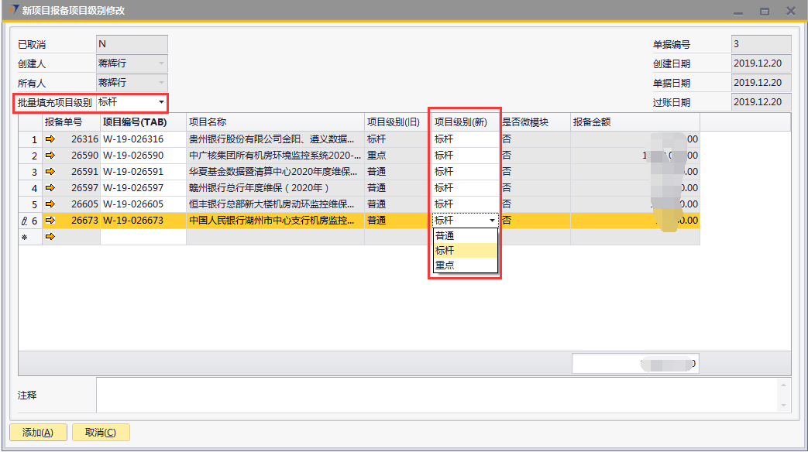Choose 重点 in the project level list
Screen dimensions: 808x452
coord(445,265)
